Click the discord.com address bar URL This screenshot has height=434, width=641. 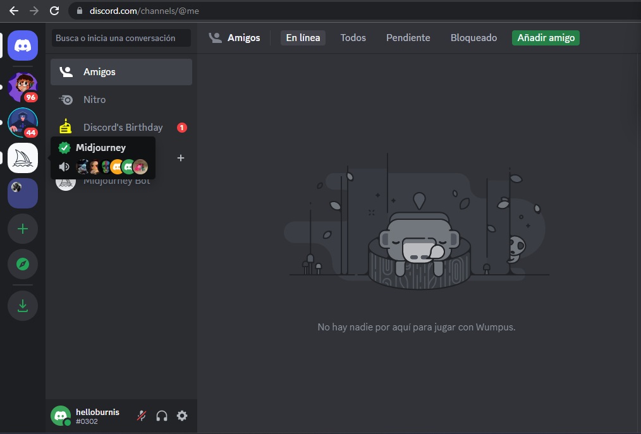click(144, 11)
